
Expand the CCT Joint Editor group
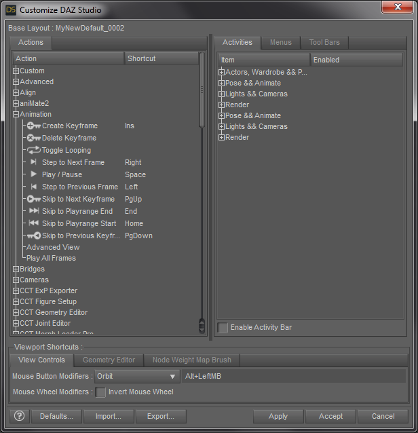point(16,323)
